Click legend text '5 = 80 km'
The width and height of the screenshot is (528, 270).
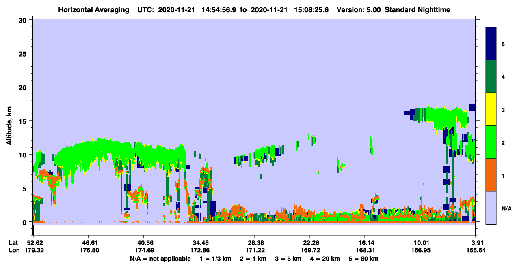click(x=364, y=259)
